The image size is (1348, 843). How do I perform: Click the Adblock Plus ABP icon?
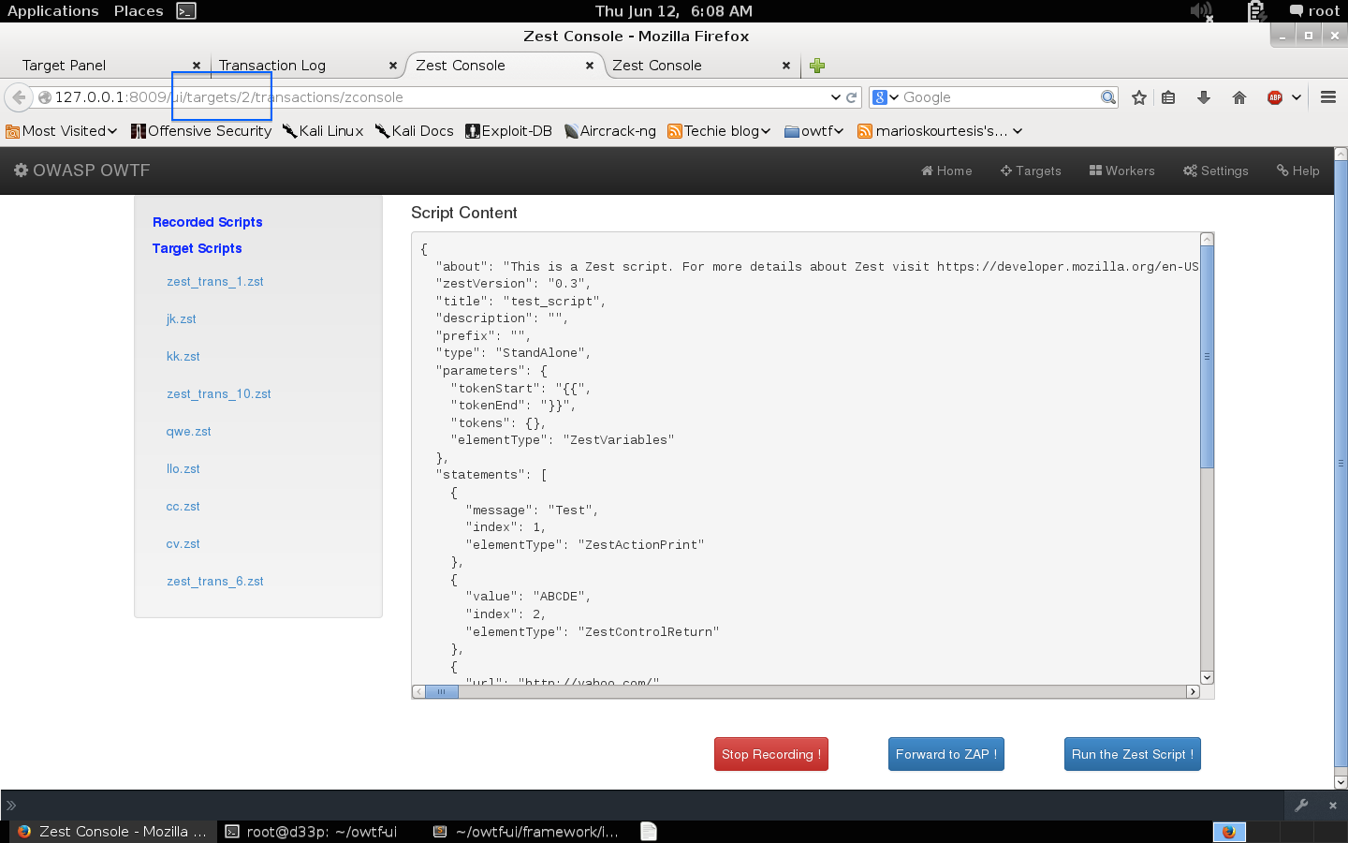pos(1275,97)
